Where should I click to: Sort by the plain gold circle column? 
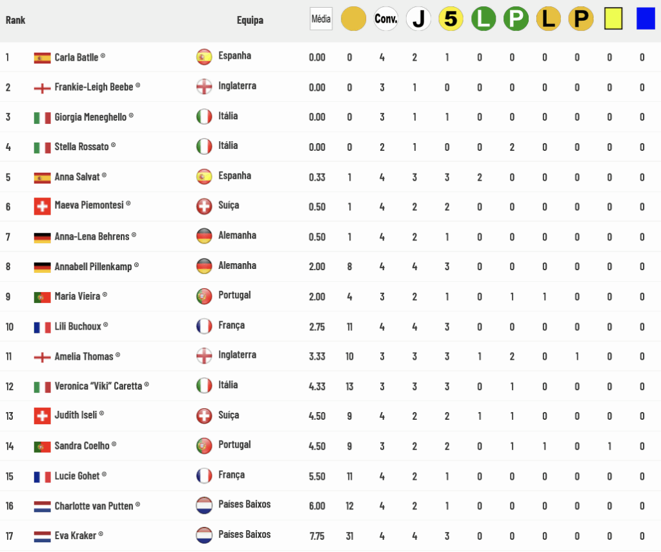(x=353, y=19)
